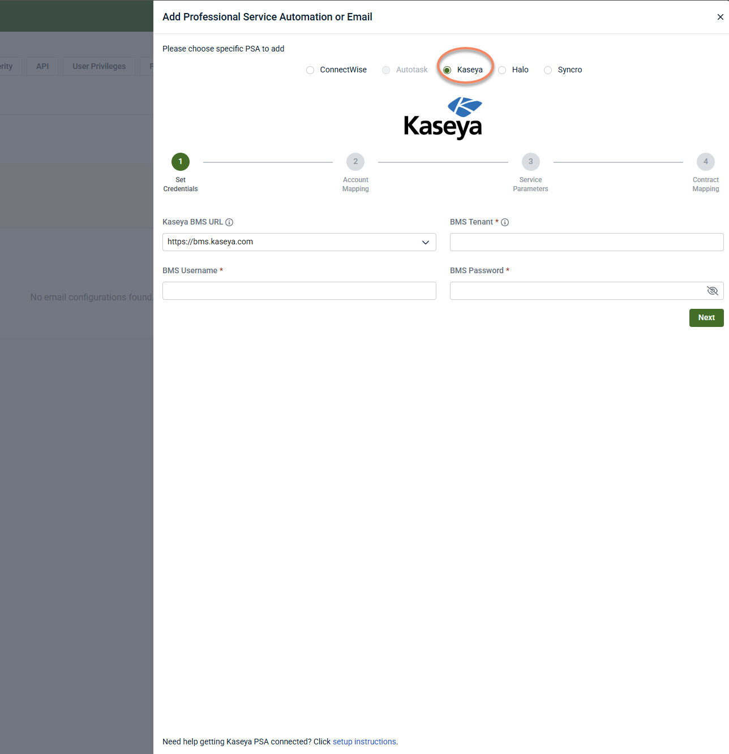The height and width of the screenshot is (754, 729).
Task: Open the User Privileges tab
Action: coord(99,66)
